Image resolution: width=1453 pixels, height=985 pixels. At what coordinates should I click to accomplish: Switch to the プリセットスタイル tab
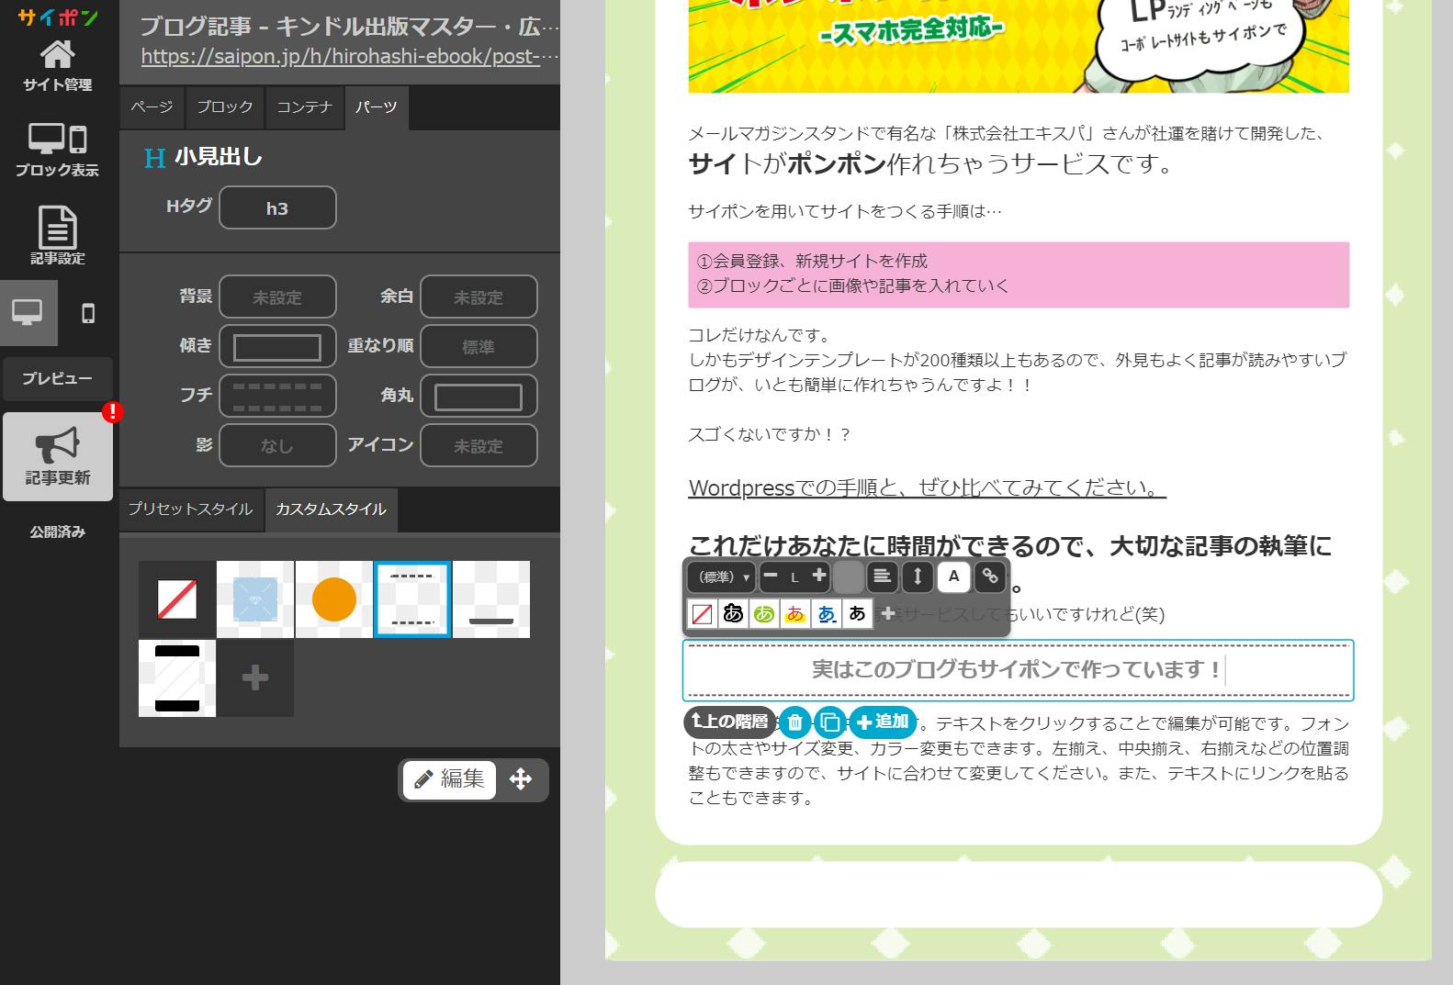tap(191, 509)
